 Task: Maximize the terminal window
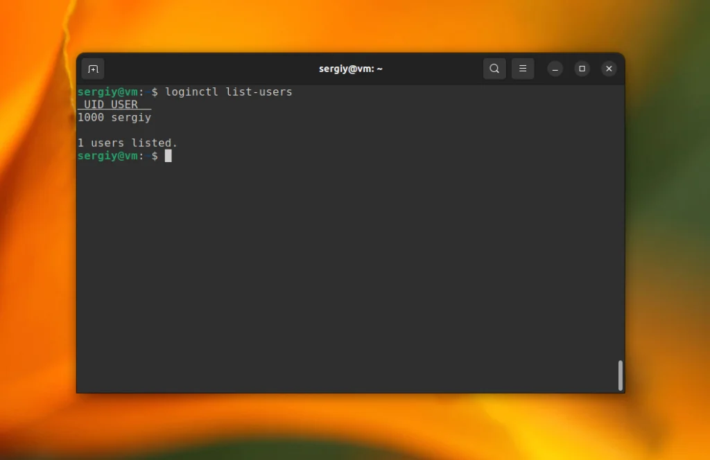[x=582, y=69]
